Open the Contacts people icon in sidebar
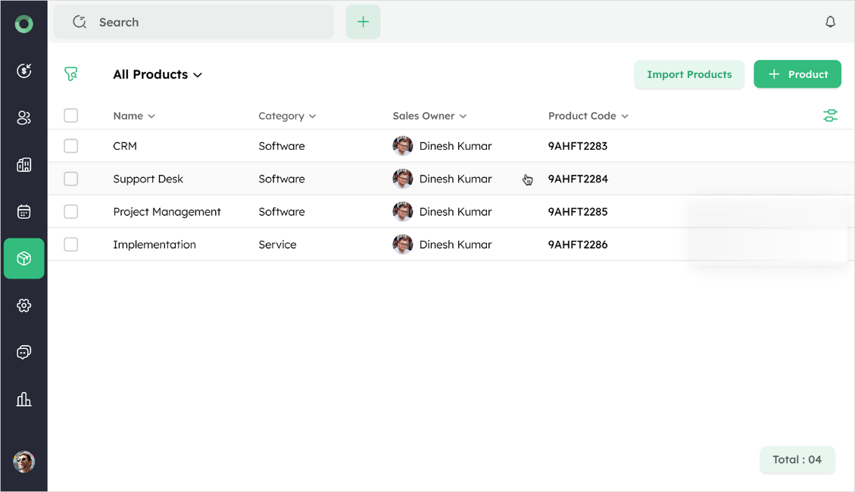The height and width of the screenshot is (492, 855). point(24,117)
